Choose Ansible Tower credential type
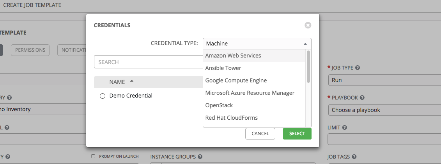This screenshot has height=164, width=441. (x=254, y=68)
